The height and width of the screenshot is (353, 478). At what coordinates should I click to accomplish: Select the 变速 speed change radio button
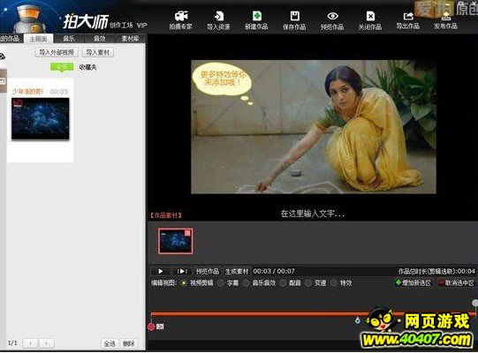coord(308,283)
